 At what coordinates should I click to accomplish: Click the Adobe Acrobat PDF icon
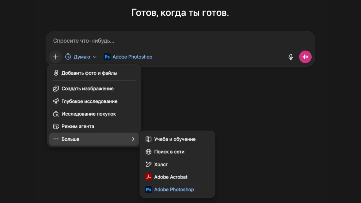[x=148, y=177]
